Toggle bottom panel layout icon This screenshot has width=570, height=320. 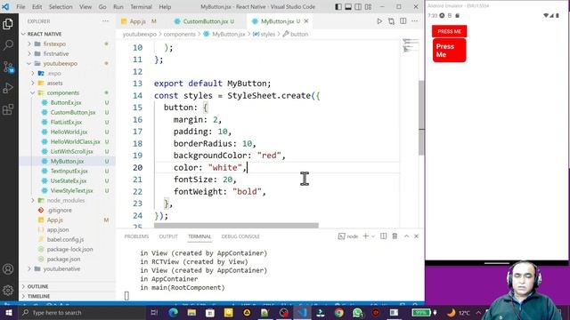point(348,7)
